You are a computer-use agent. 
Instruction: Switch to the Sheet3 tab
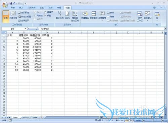(x=35, y=117)
